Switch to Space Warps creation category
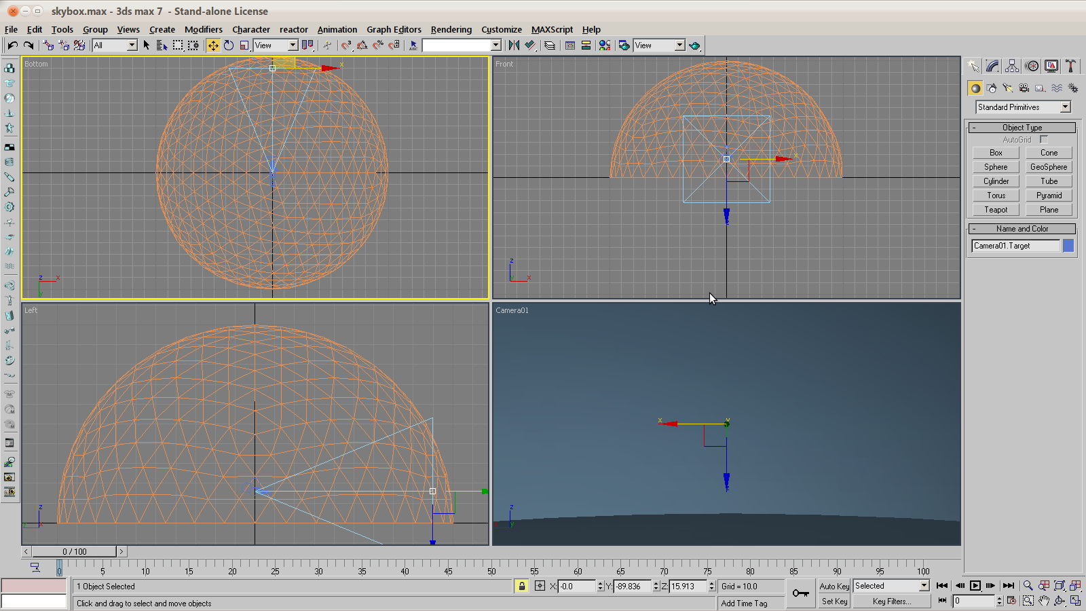Viewport: 1086px width, 611px height. [1057, 88]
